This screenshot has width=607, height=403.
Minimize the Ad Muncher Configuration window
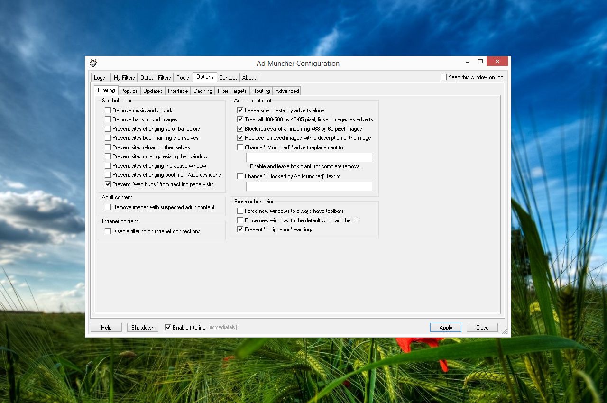[x=468, y=62]
